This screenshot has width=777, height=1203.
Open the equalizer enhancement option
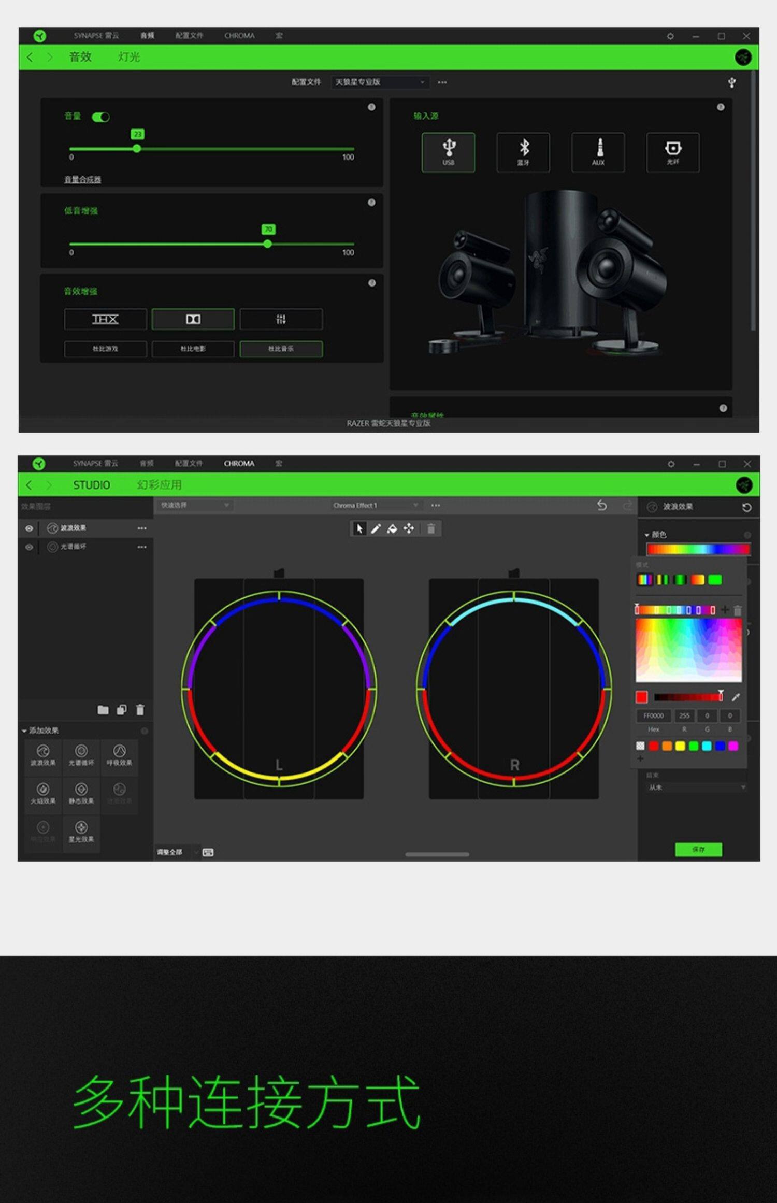[x=281, y=319]
